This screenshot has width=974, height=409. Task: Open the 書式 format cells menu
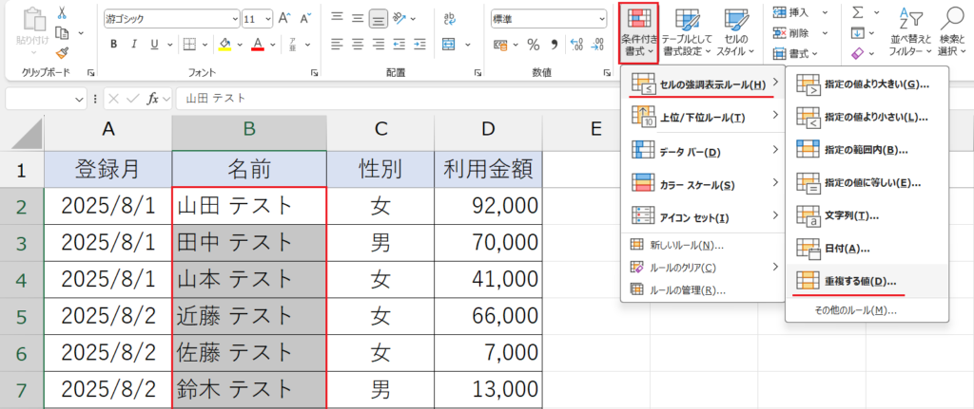[x=796, y=54]
